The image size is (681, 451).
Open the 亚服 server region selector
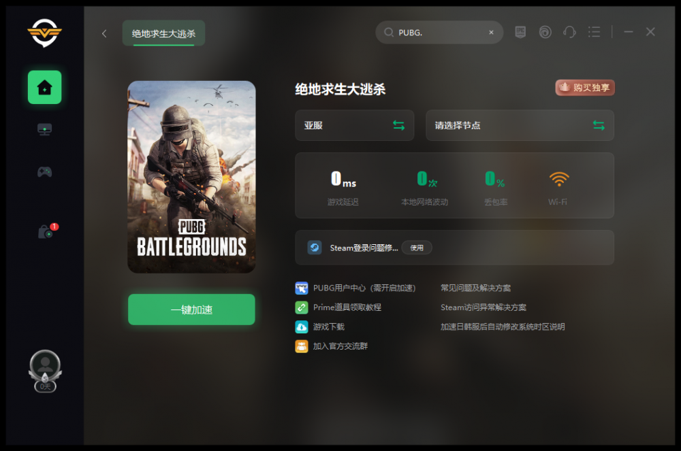pos(354,125)
